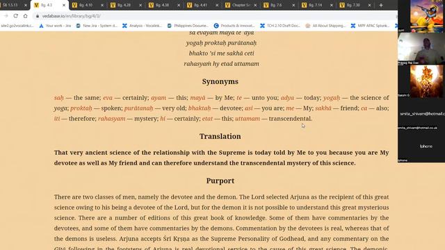This screenshot has height=250, width=445.
Task: Click the synonym link 'adya'
Action: pyautogui.click(x=287, y=98)
